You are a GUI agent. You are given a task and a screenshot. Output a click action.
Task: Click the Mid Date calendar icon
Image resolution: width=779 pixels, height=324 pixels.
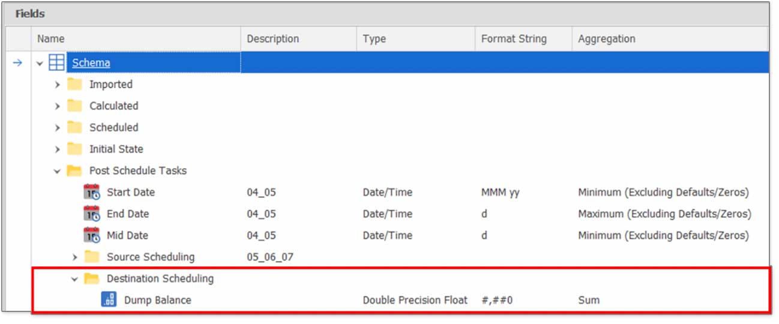tap(91, 236)
